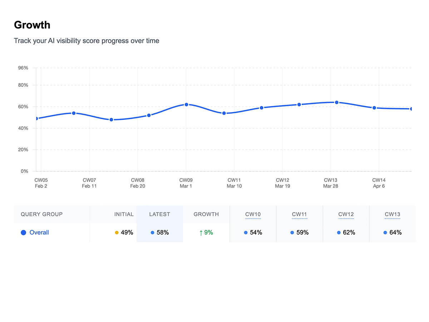429x322 pixels.
Task: Click the yellow dot beside the 49% initial score
Action: click(117, 232)
